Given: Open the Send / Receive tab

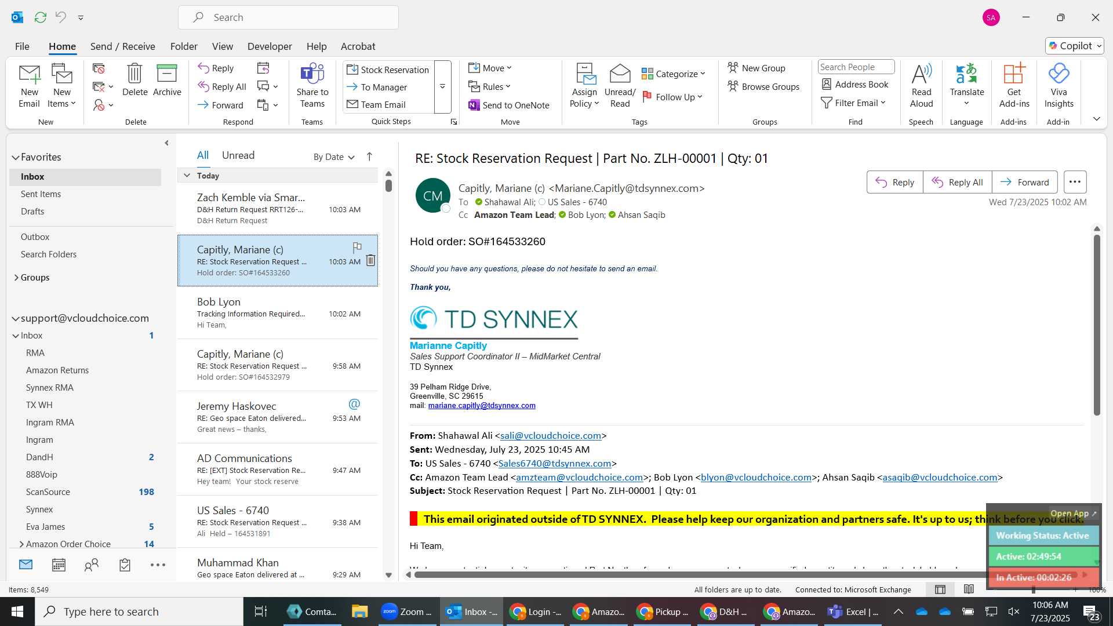Looking at the screenshot, I should tap(122, 46).
